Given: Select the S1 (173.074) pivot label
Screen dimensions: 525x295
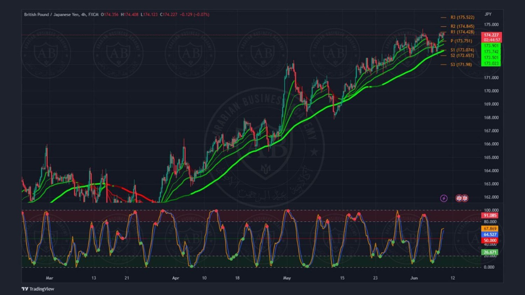Looking at the screenshot, I should [x=462, y=50].
